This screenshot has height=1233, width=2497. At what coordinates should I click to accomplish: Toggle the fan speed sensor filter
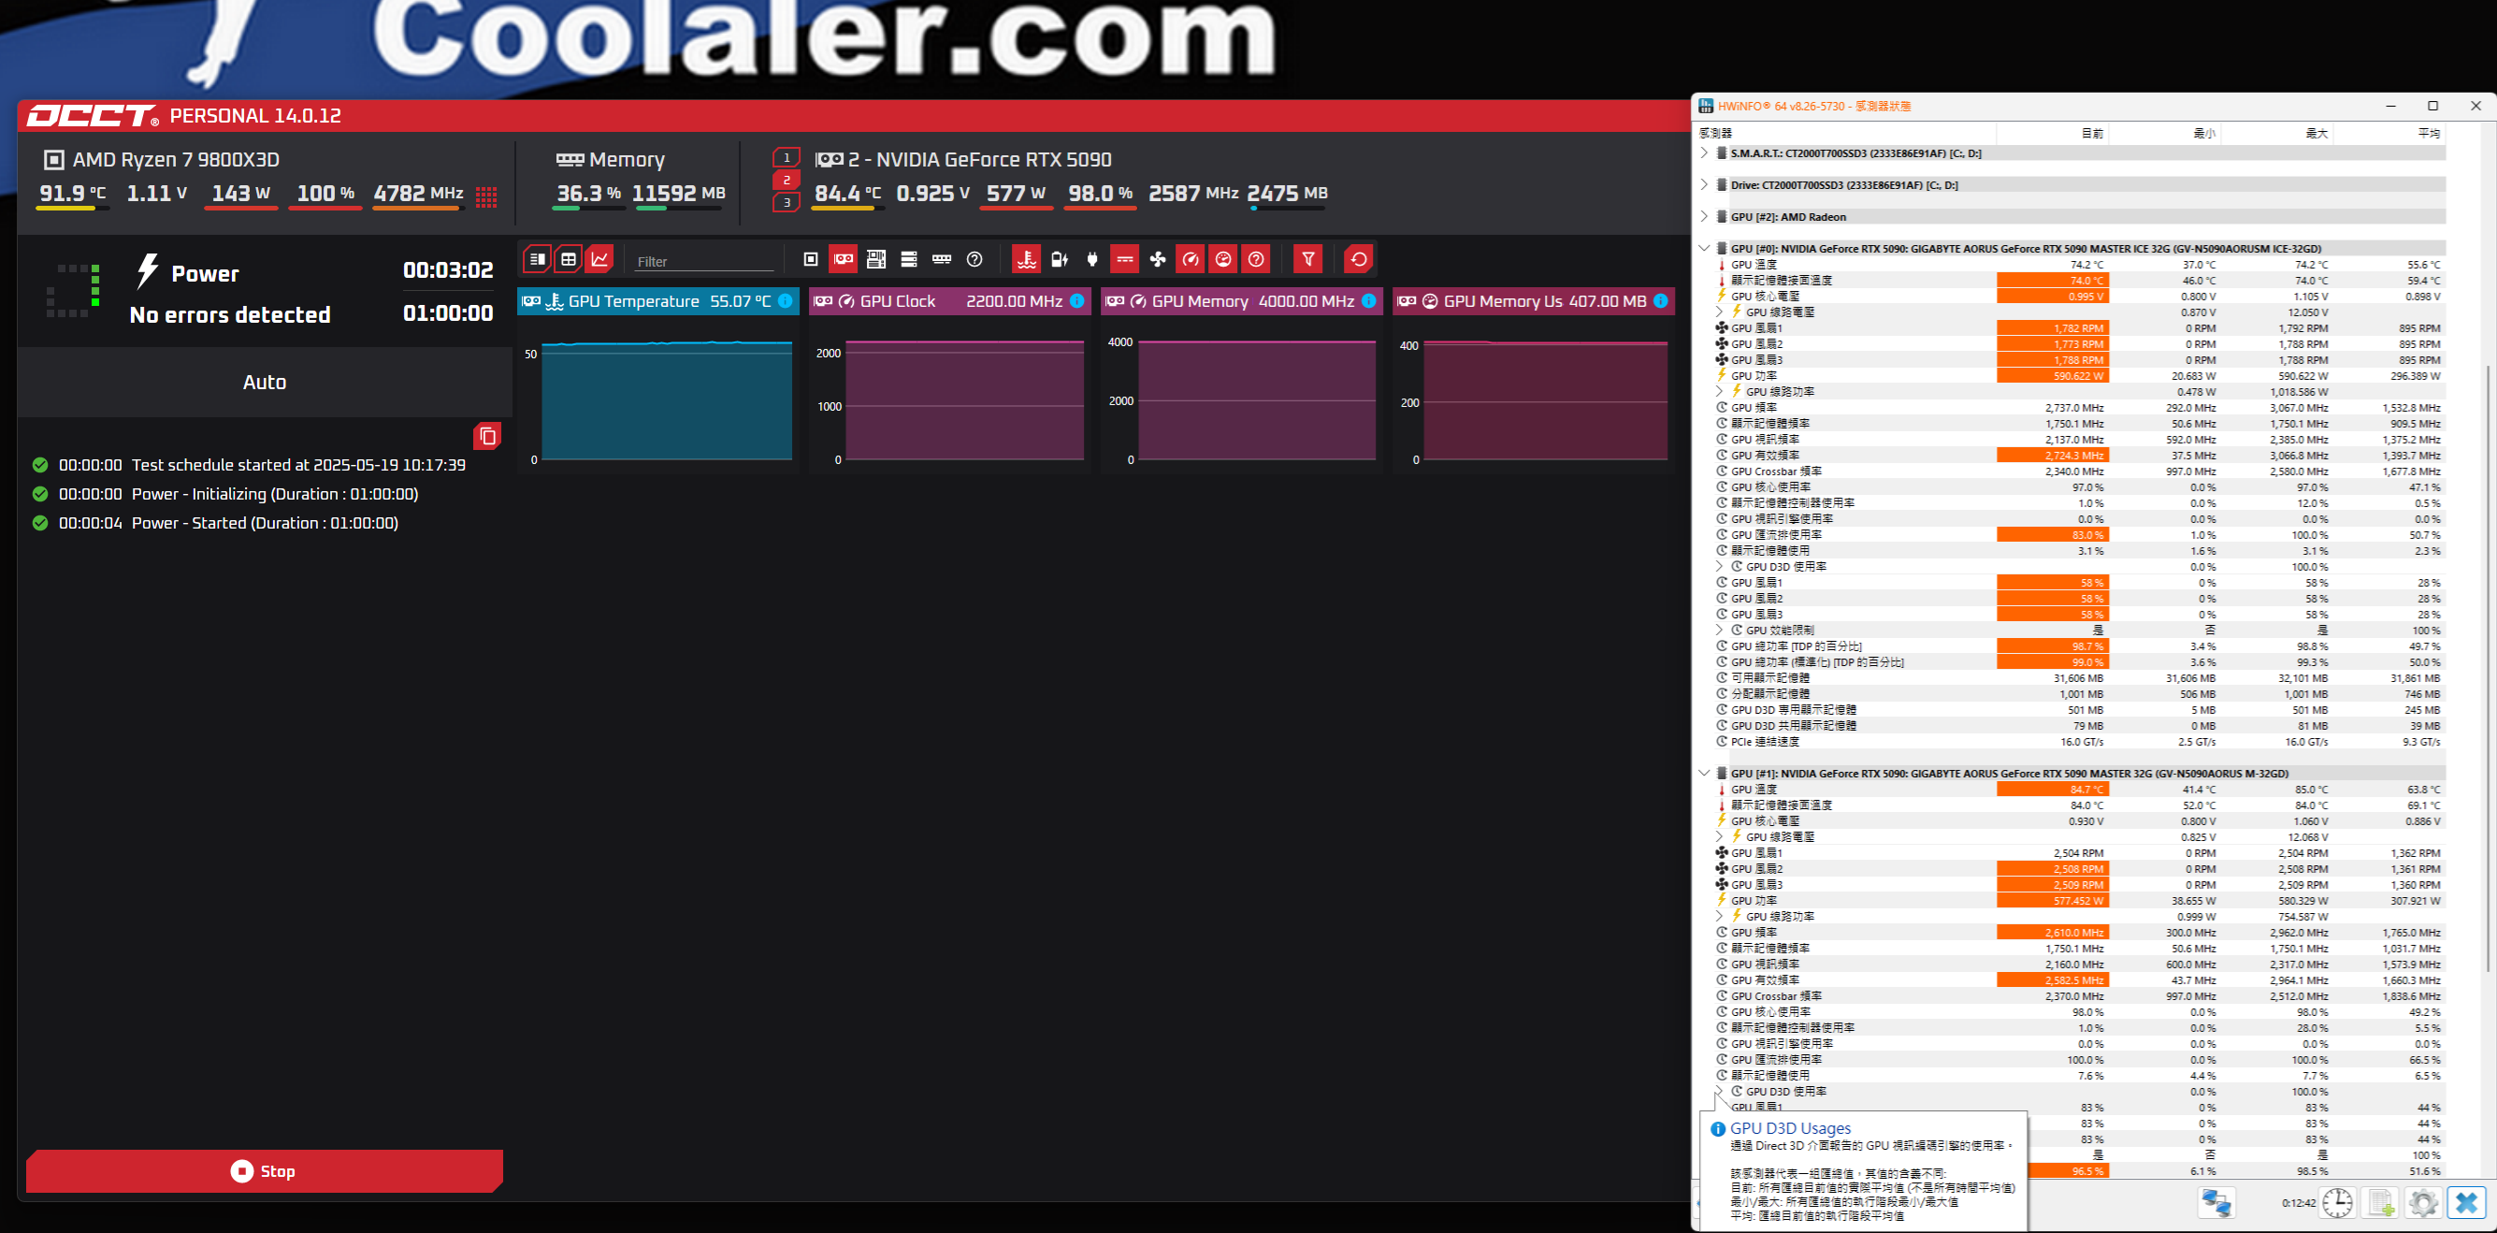[1158, 259]
